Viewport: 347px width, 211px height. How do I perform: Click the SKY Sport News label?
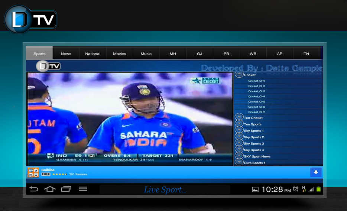point(257,156)
